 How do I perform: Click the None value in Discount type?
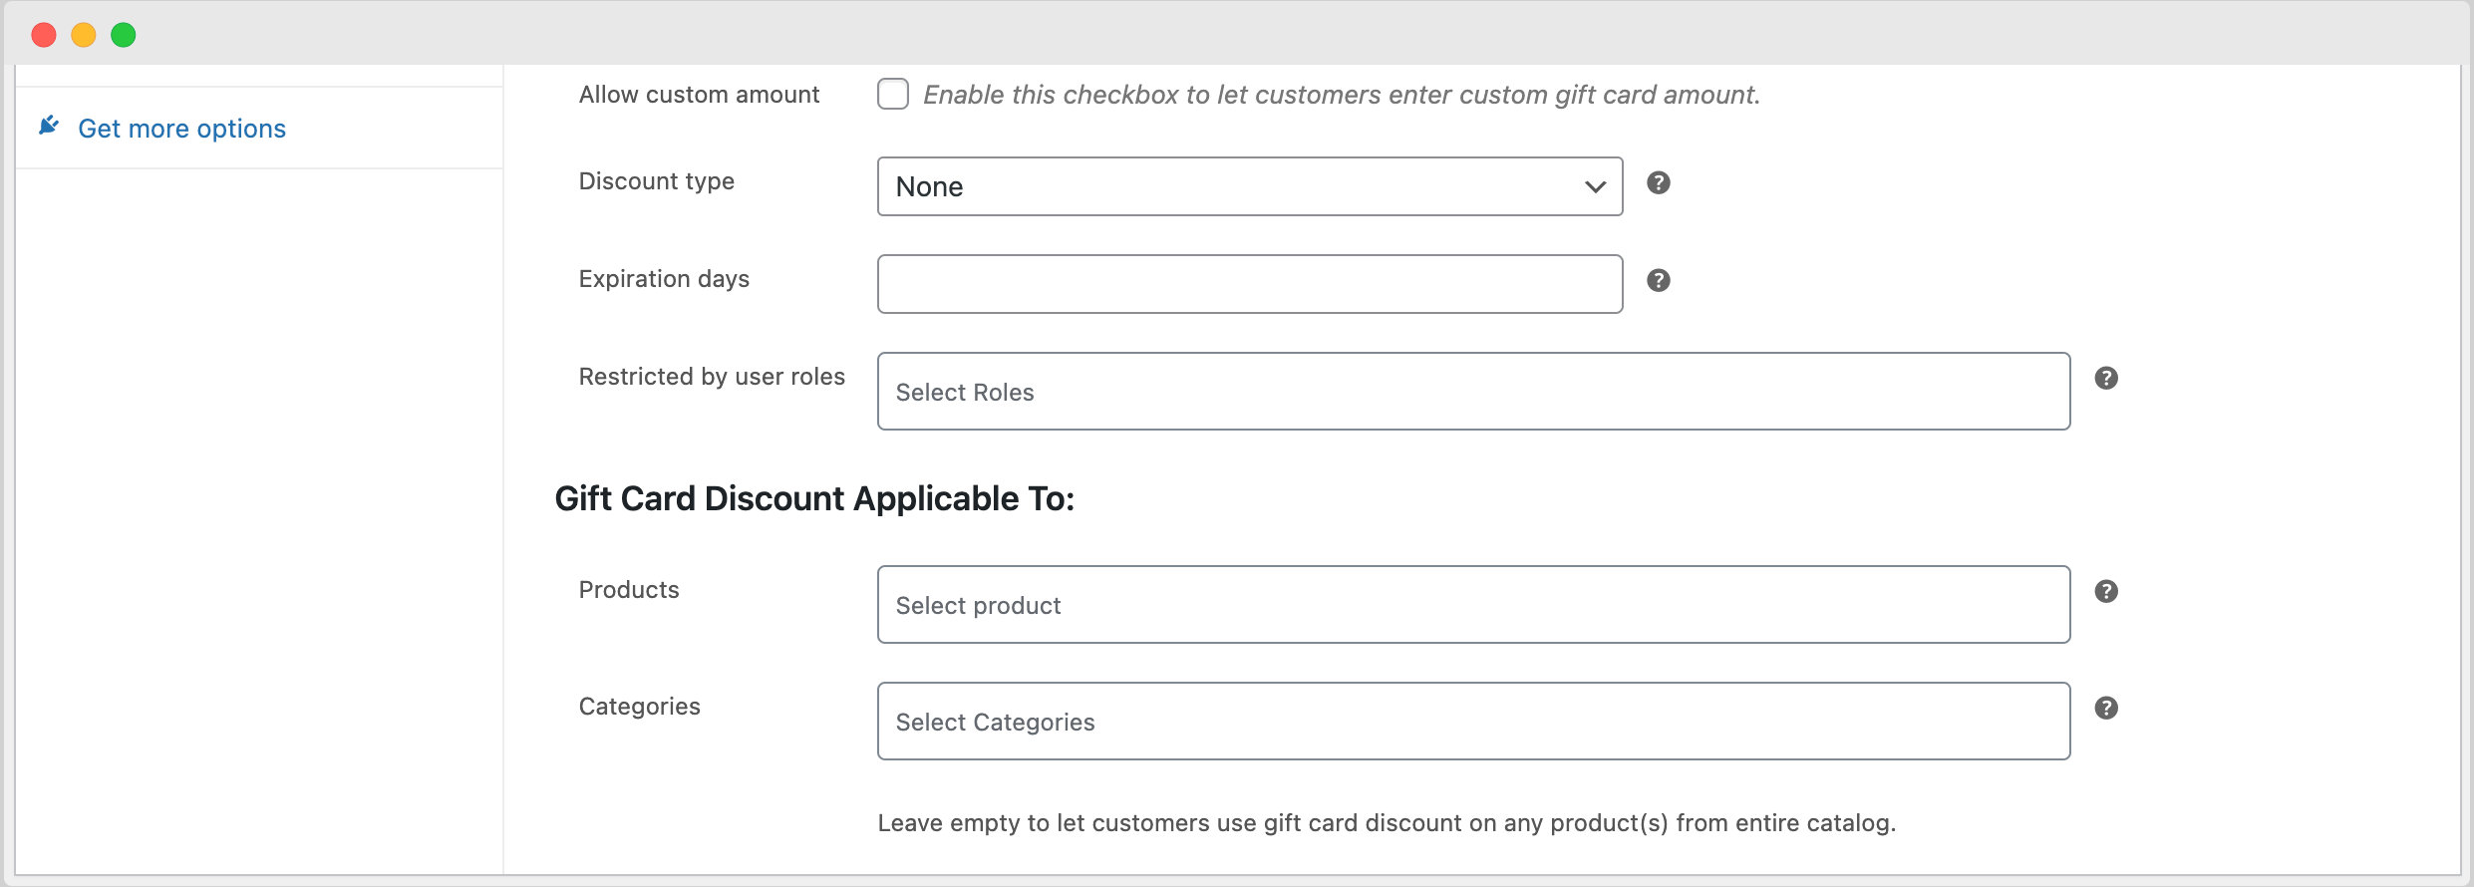pos(929,186)
